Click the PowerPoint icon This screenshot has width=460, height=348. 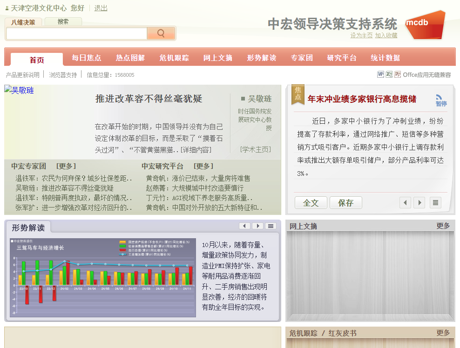coord(397,74)
